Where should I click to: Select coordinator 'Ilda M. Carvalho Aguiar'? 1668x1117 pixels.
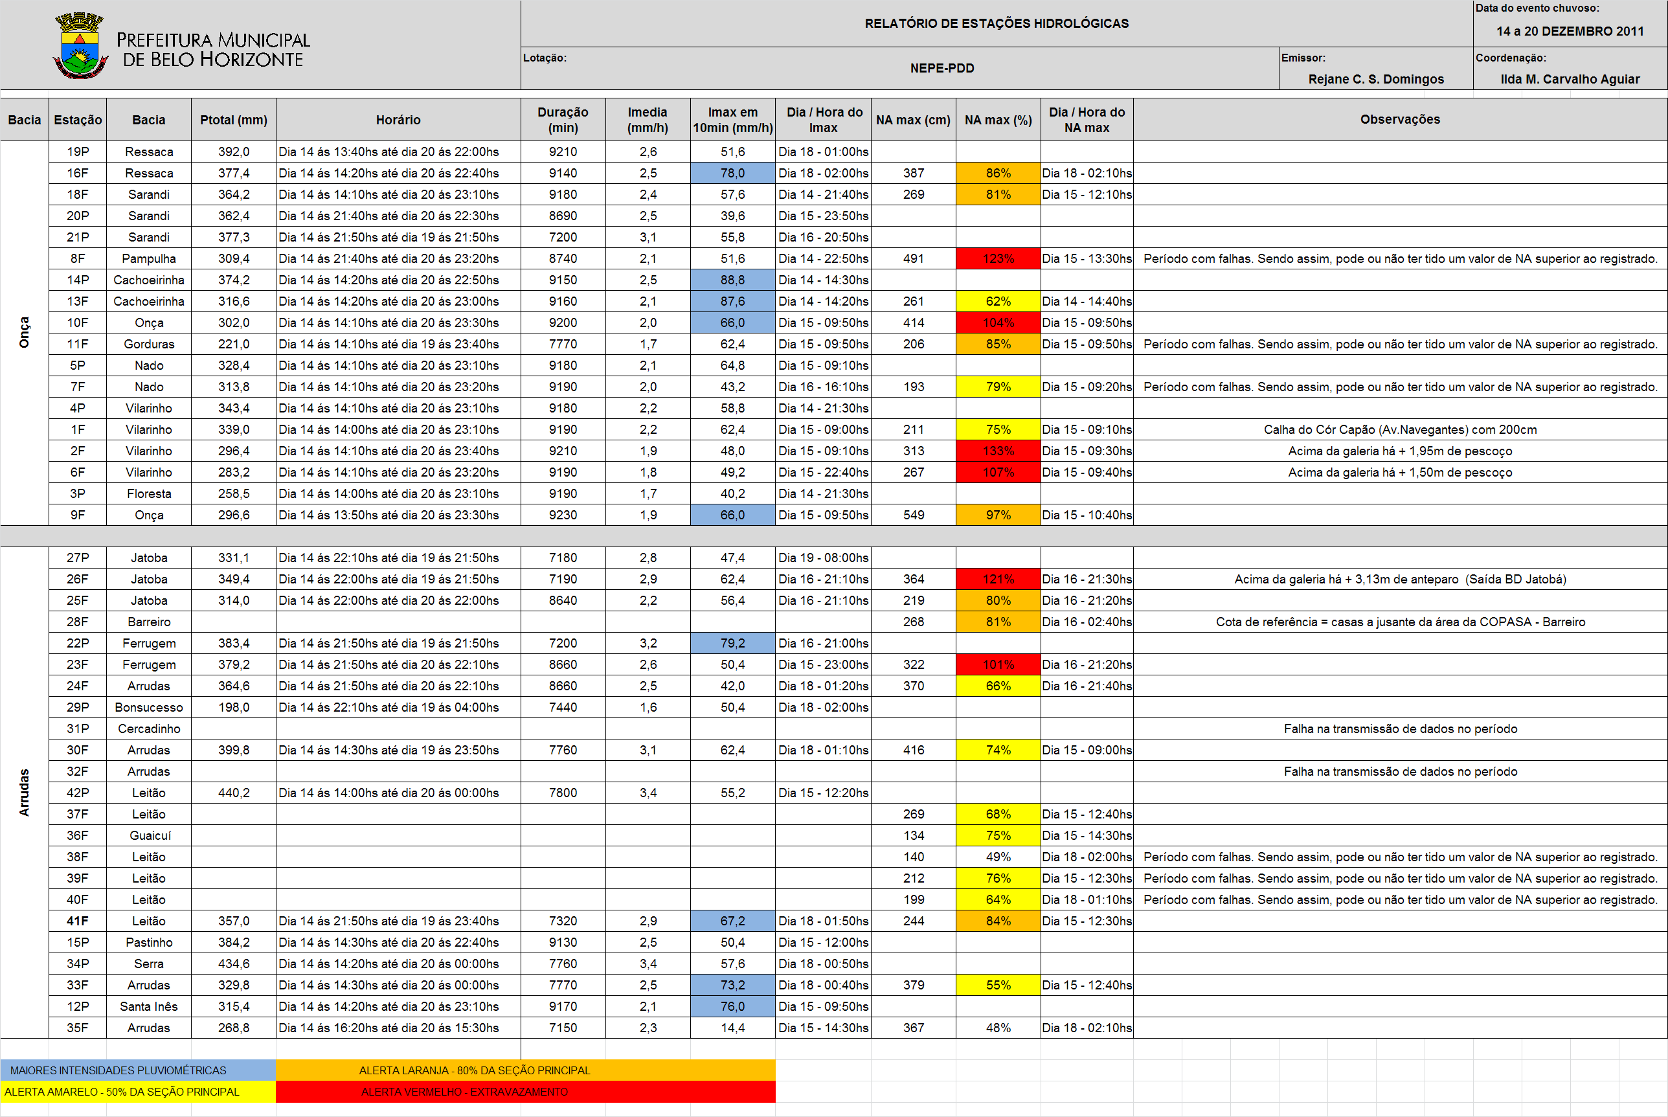(x=1570, y=79)
